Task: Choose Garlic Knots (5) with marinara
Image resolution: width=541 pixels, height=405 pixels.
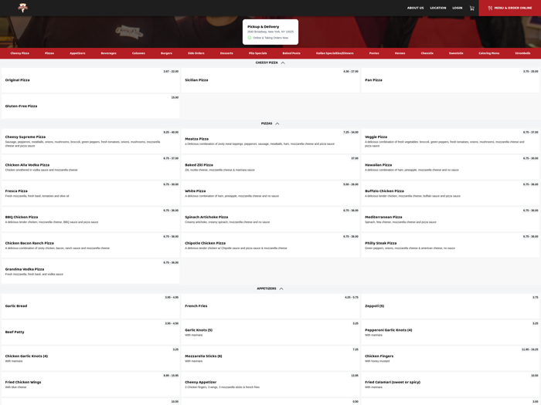Action: (270, 332)
